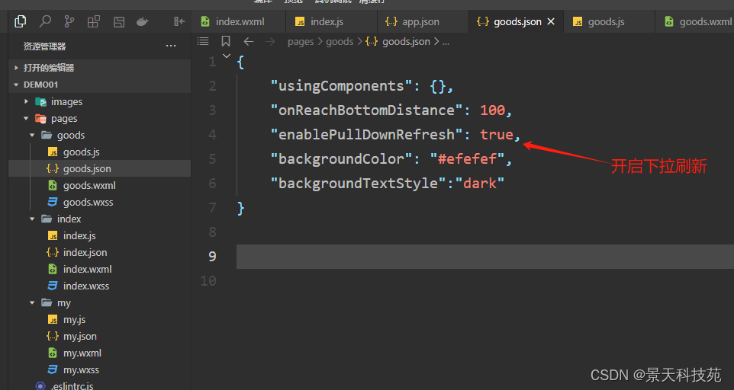Open the explorer more options ellipsis
The width and height of the screenshot is (734, 390).
click(171, 46)
